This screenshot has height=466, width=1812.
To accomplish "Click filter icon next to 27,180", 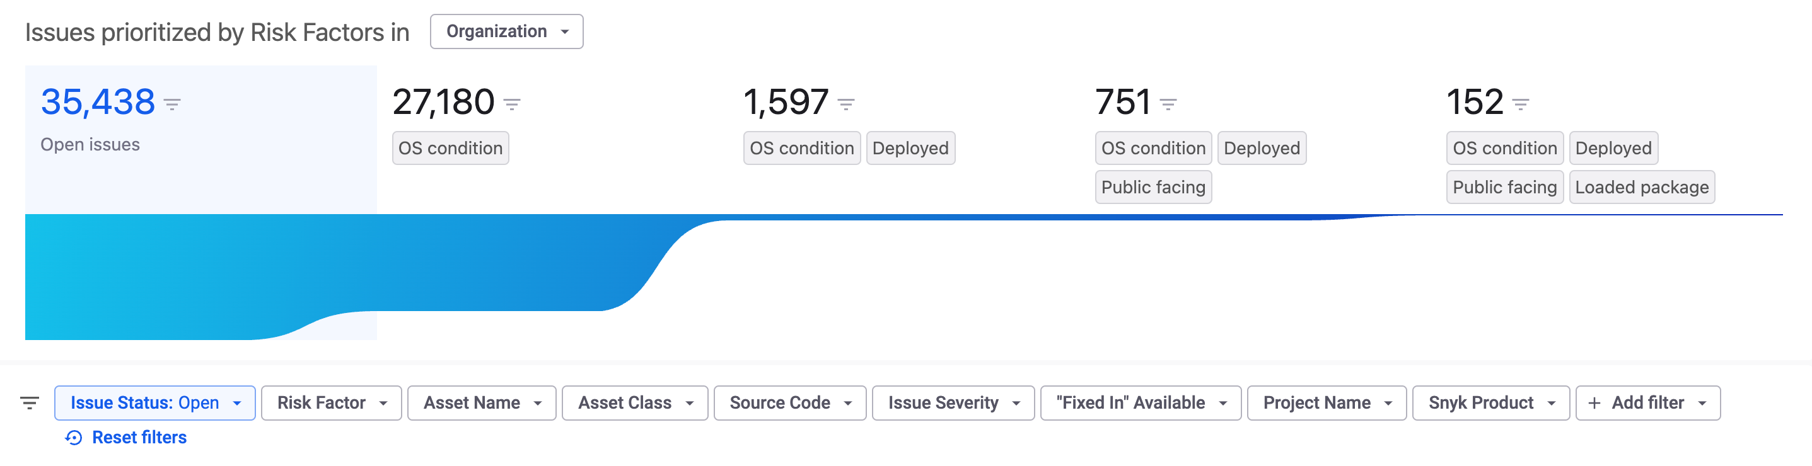I will pos(512,105).
